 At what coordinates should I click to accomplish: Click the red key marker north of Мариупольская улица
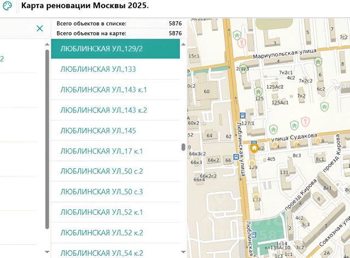[242, 43]
